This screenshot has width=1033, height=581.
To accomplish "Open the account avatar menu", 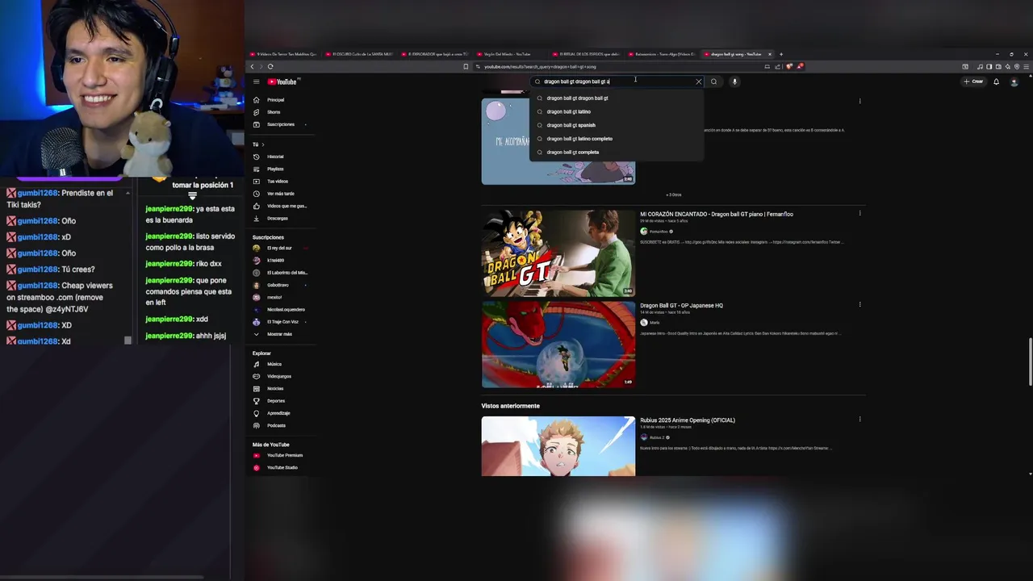I will click(1014, 82).
